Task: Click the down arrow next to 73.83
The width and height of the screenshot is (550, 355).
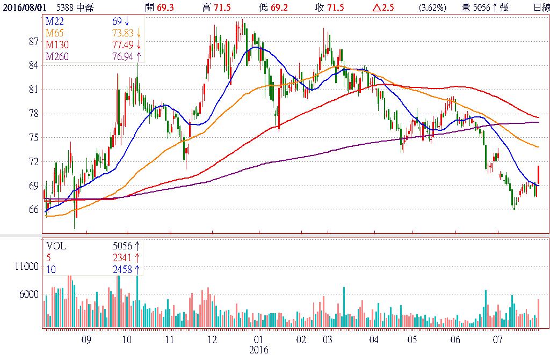Action: click(137, 32)
